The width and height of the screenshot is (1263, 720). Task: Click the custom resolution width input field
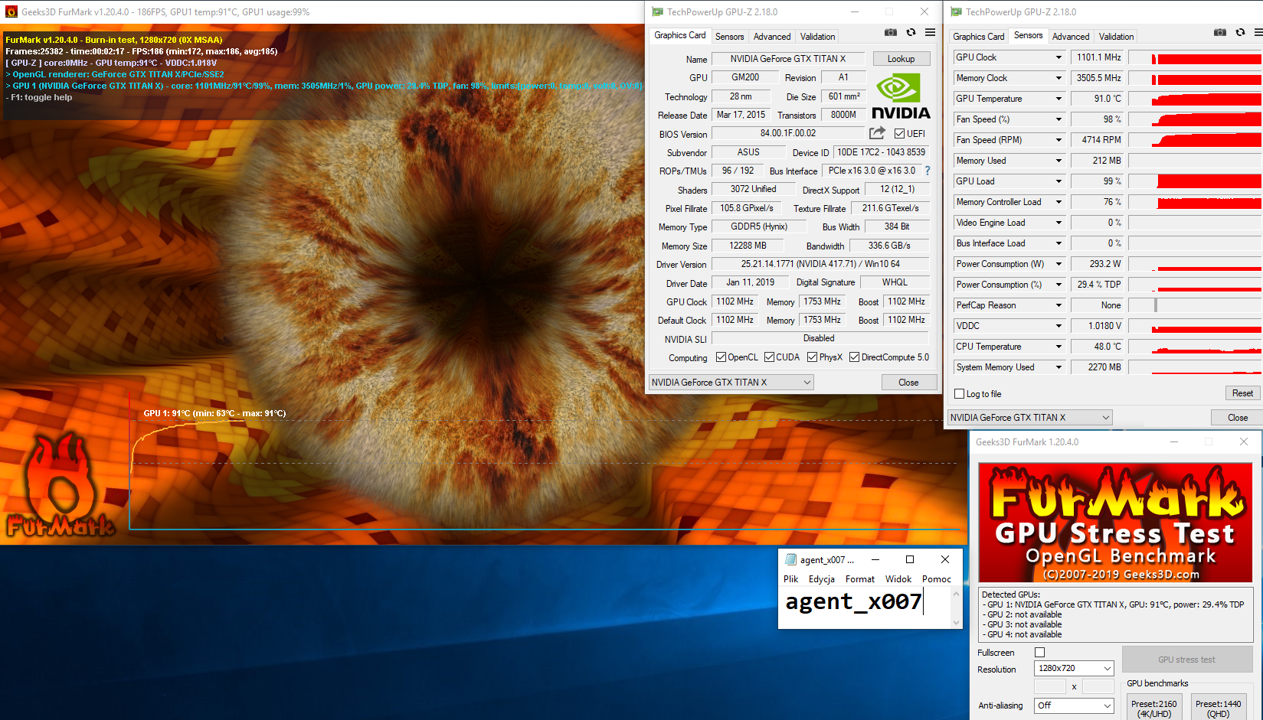pyautogui.click(x=1050, y=686)
